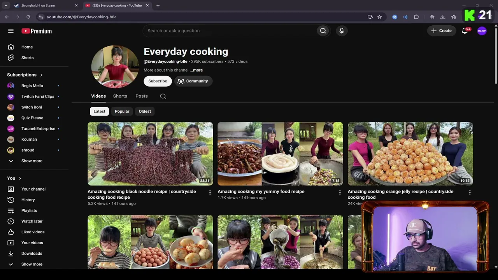Switch to the Stronghold 4 on Steam tab
Image resolution: width=498 pixels, height=280 pixels.
(38, 5)
